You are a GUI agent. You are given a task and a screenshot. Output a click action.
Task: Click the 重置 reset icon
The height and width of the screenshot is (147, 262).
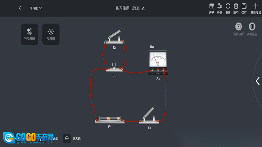228,9
